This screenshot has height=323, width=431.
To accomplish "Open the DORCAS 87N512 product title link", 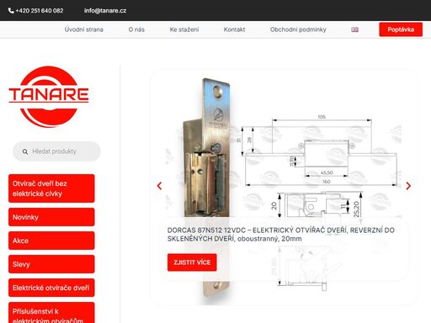I will coord(281,235).
